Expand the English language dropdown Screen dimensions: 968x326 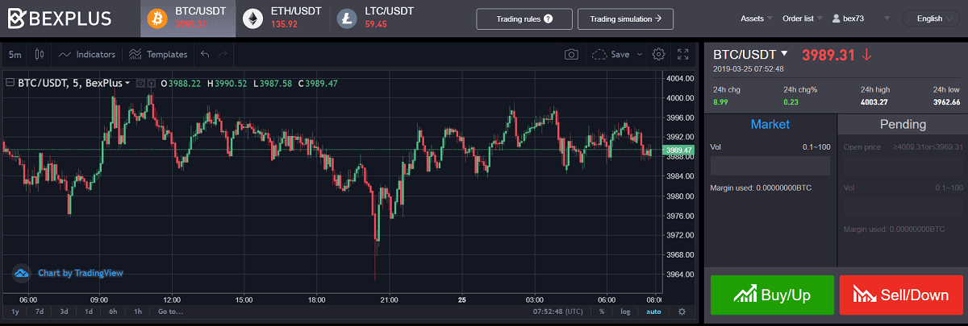[931, 19]
